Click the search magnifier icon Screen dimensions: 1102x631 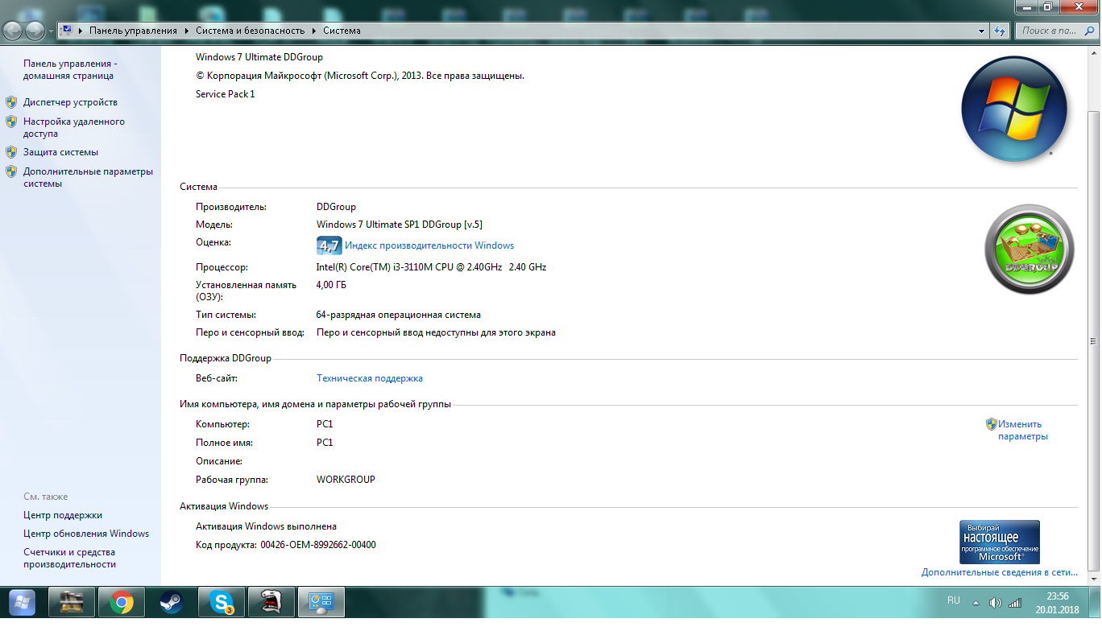[x=1089, y=31]
